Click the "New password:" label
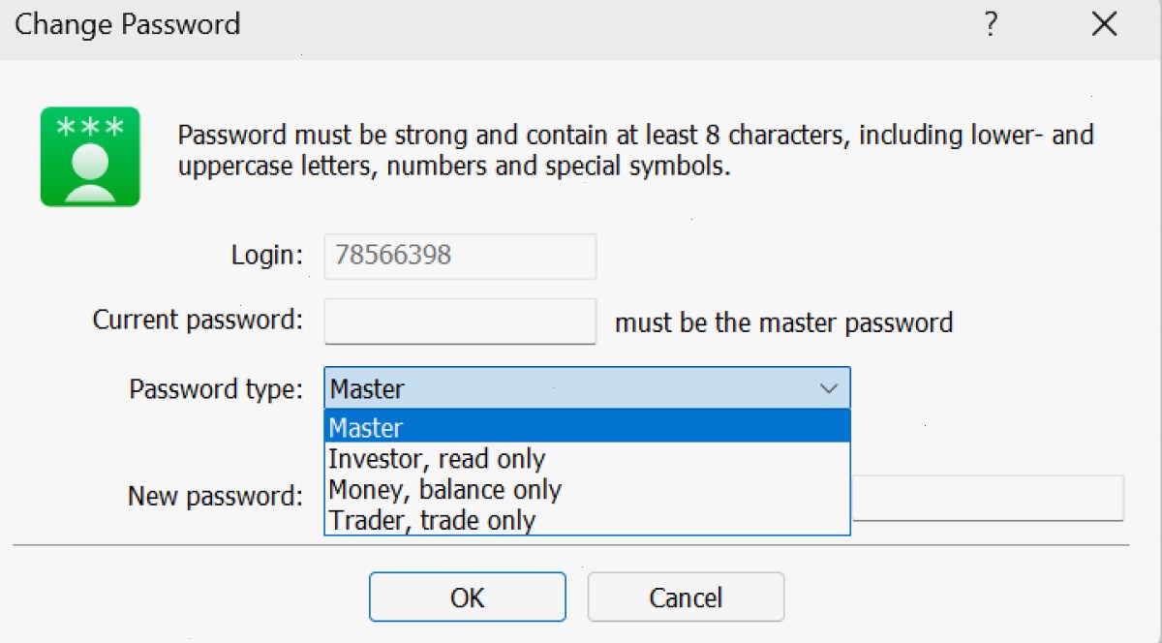 215,497
